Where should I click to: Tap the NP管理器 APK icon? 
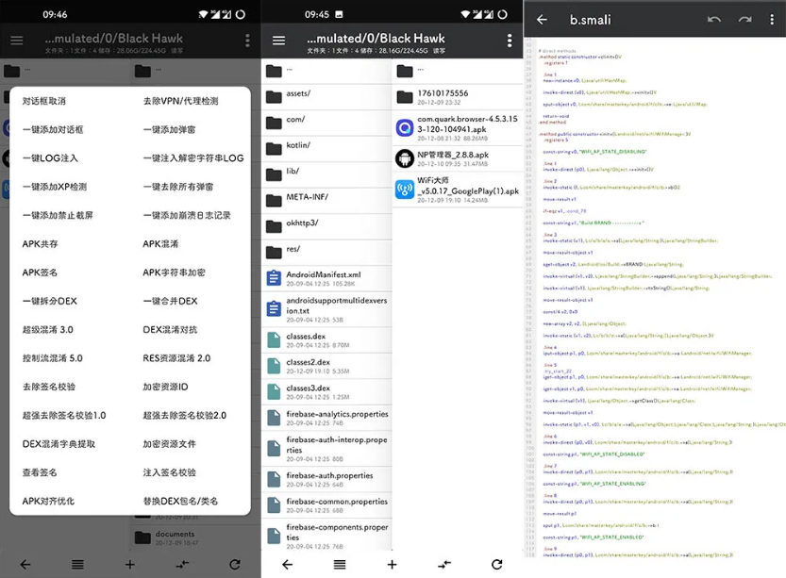tap(405, 157)
